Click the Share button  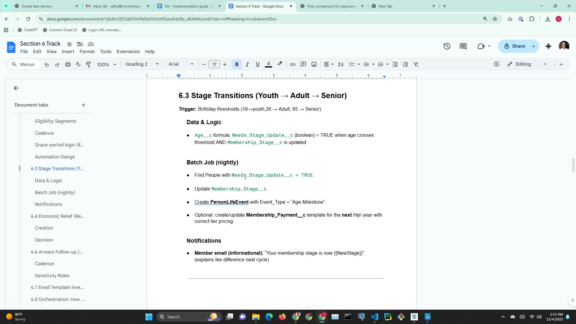click(x=514, y=46)
